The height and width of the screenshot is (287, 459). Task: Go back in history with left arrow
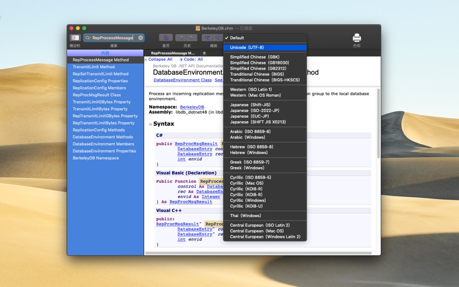click(181, 38)
